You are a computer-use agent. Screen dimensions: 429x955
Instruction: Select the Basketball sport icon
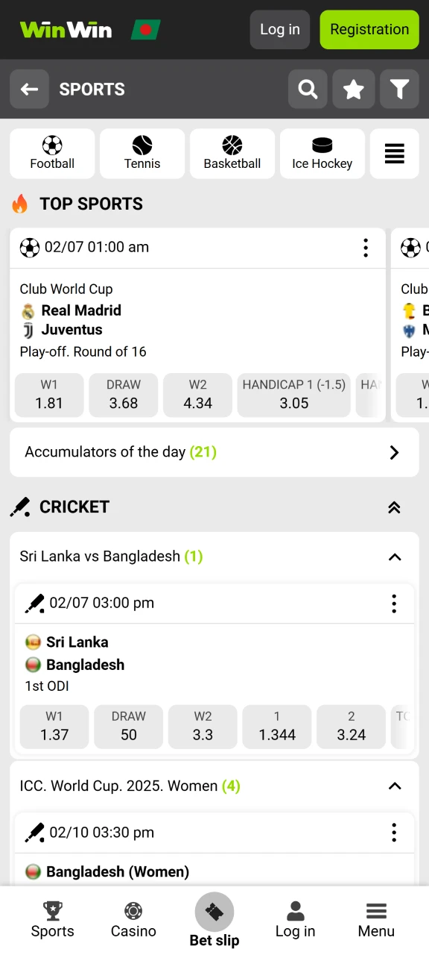click(232, 154)
